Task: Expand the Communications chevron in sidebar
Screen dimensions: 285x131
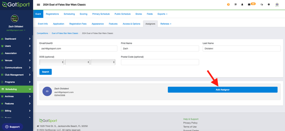Action: 30,68
